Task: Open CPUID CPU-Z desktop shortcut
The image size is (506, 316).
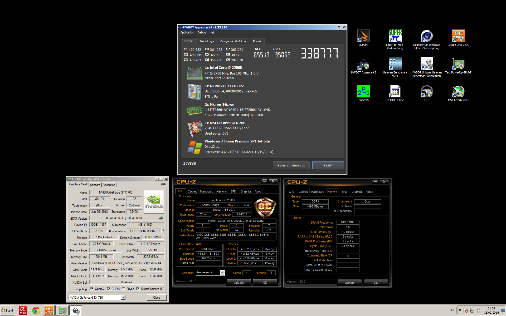Action: [395, 93]
